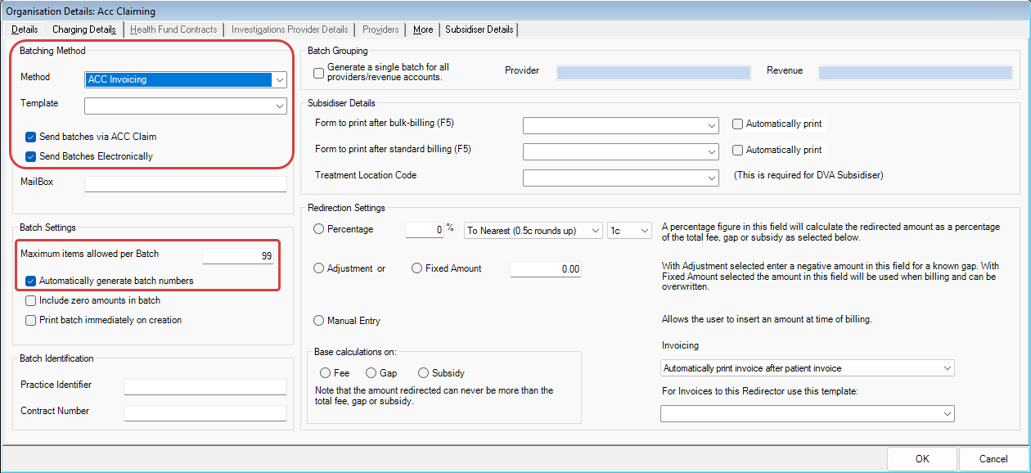The width and height of the screenshot is (1031, 473).
Task: Open Form to print after standard billing dropdown
Action: 621,151
